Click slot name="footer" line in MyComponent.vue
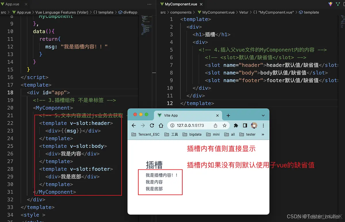The image size is (345, 222). click(x=272, y=80)
